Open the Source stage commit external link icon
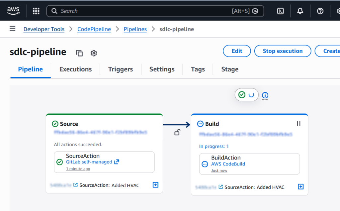The width and height of the screenshot is (340, 211). click(75, 185)
